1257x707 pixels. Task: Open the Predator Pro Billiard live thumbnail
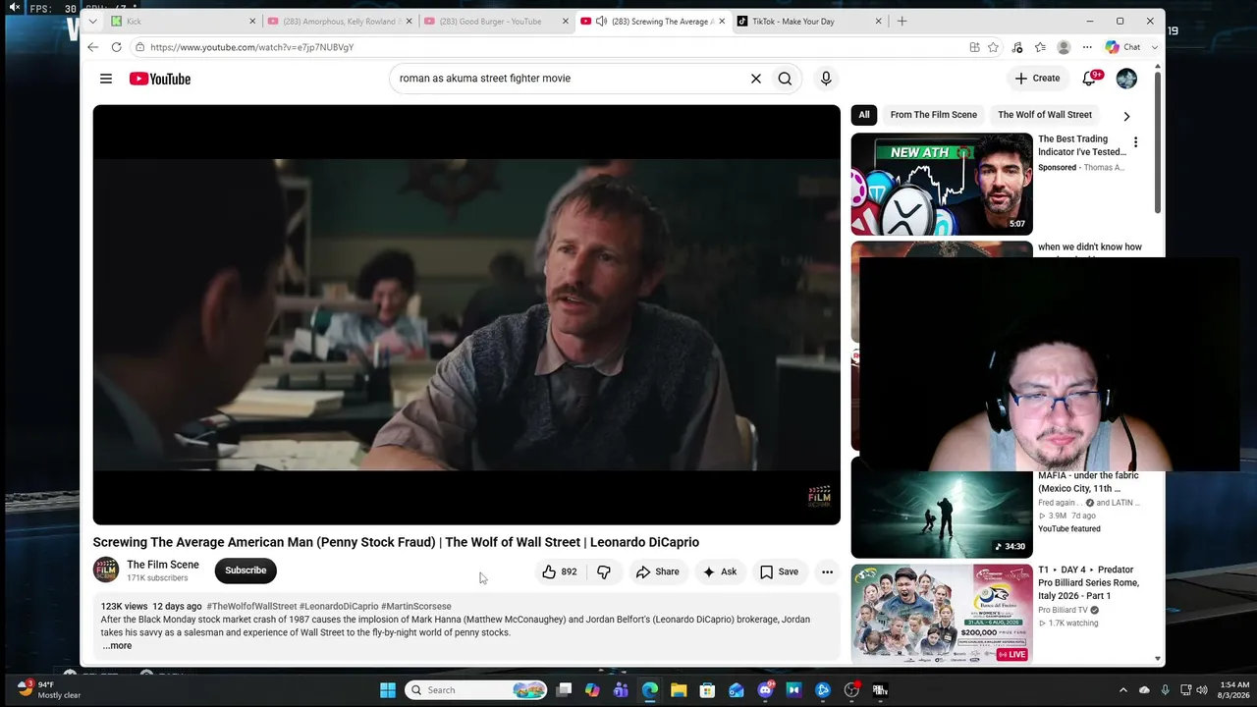click(942, 614)
